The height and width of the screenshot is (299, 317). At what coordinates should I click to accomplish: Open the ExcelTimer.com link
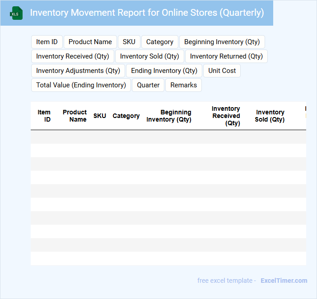tap(284, 281)
